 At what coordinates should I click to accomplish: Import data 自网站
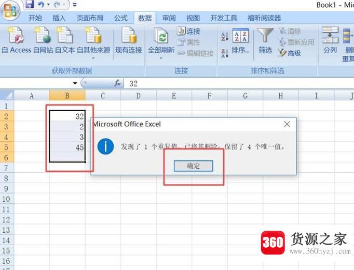[x=44, y=40]
